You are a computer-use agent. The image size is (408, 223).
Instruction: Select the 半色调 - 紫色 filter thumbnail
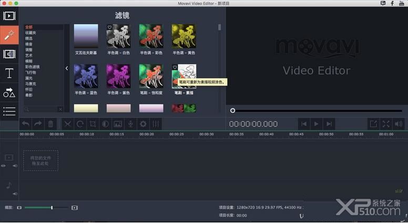[x=119, y=76]
